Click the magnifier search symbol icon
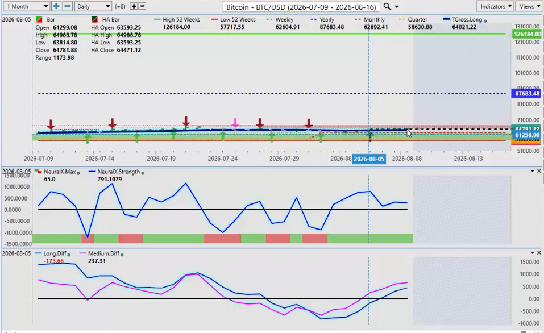The width and height of the screenshot is (544, 333). [387, 7]
